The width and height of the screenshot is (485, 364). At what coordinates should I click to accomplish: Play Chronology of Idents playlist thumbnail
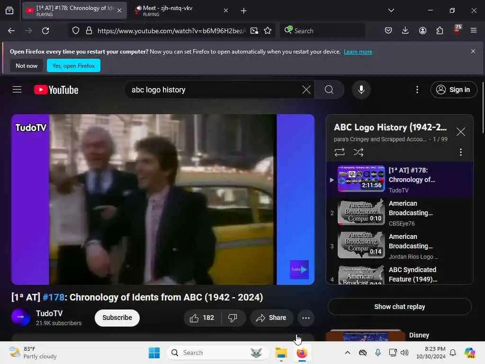click(x=361, y=179)
